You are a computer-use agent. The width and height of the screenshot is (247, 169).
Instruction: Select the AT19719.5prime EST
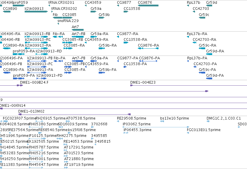coord(66,168)
